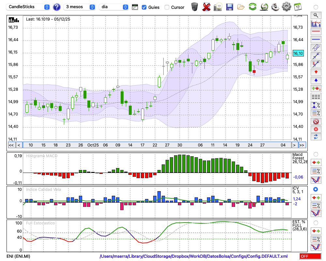Select the radio button beside Estocastico panel
The height and width of the screenshot is (261, 326).
pos(316,223)
